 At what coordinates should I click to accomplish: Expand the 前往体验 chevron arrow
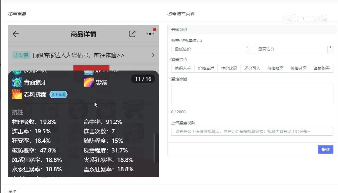click(153, 55)
